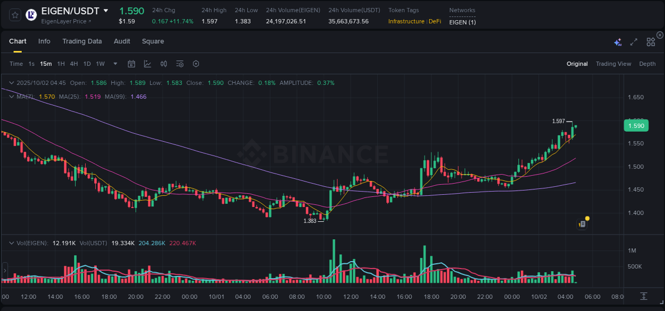Open the EIGEN/USDT pair dropdown
This screenshot has height=311, width=665.
106,10
